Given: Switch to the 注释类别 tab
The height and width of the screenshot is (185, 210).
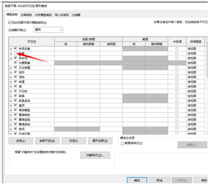Looking at the screenshot, I should point(26,15).
